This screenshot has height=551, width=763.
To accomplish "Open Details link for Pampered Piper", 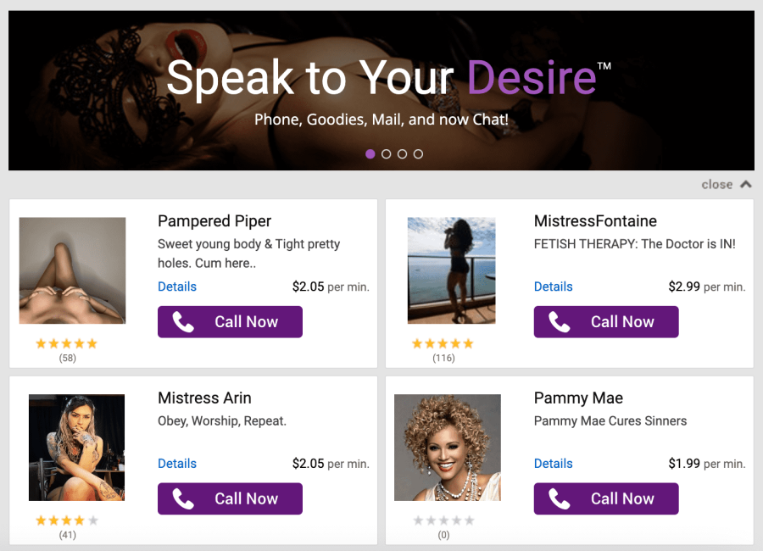I will (x=177, y=287).
